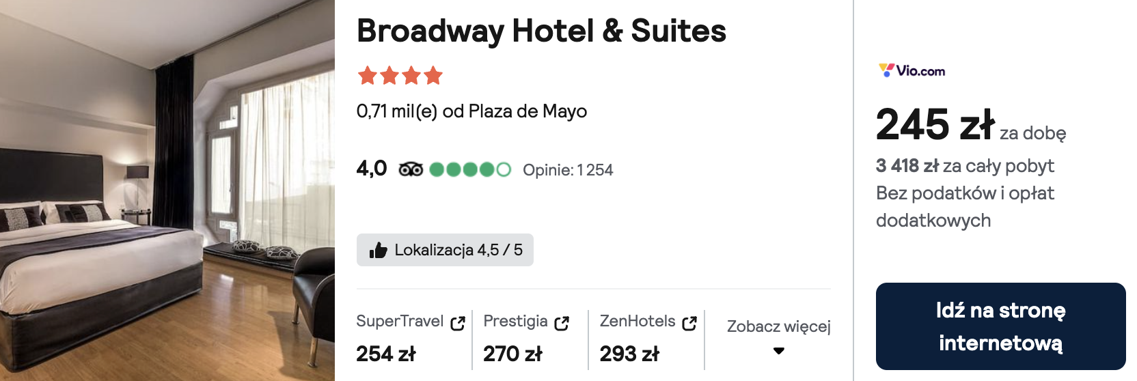This screenshot has height=381, width=1137.
Task: Click the Vio.com logo
Action: tap(912, 70)
